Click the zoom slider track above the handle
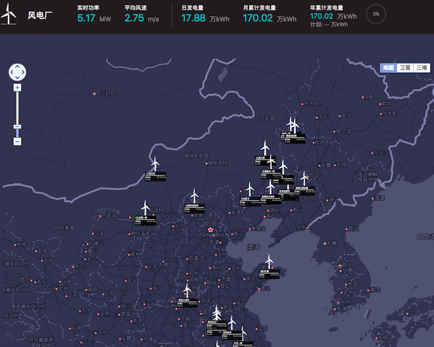 click(17, 108)
